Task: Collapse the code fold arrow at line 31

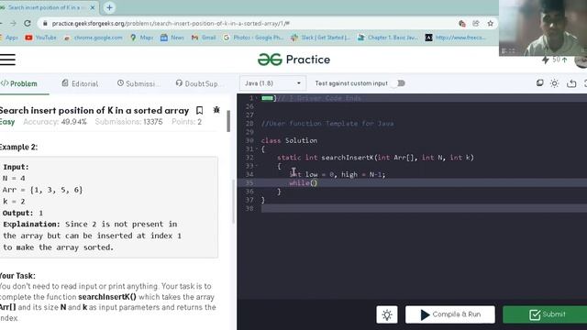Action: point(258,148)
